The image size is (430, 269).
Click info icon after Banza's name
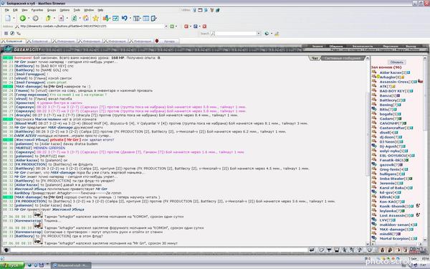point(398,95)
